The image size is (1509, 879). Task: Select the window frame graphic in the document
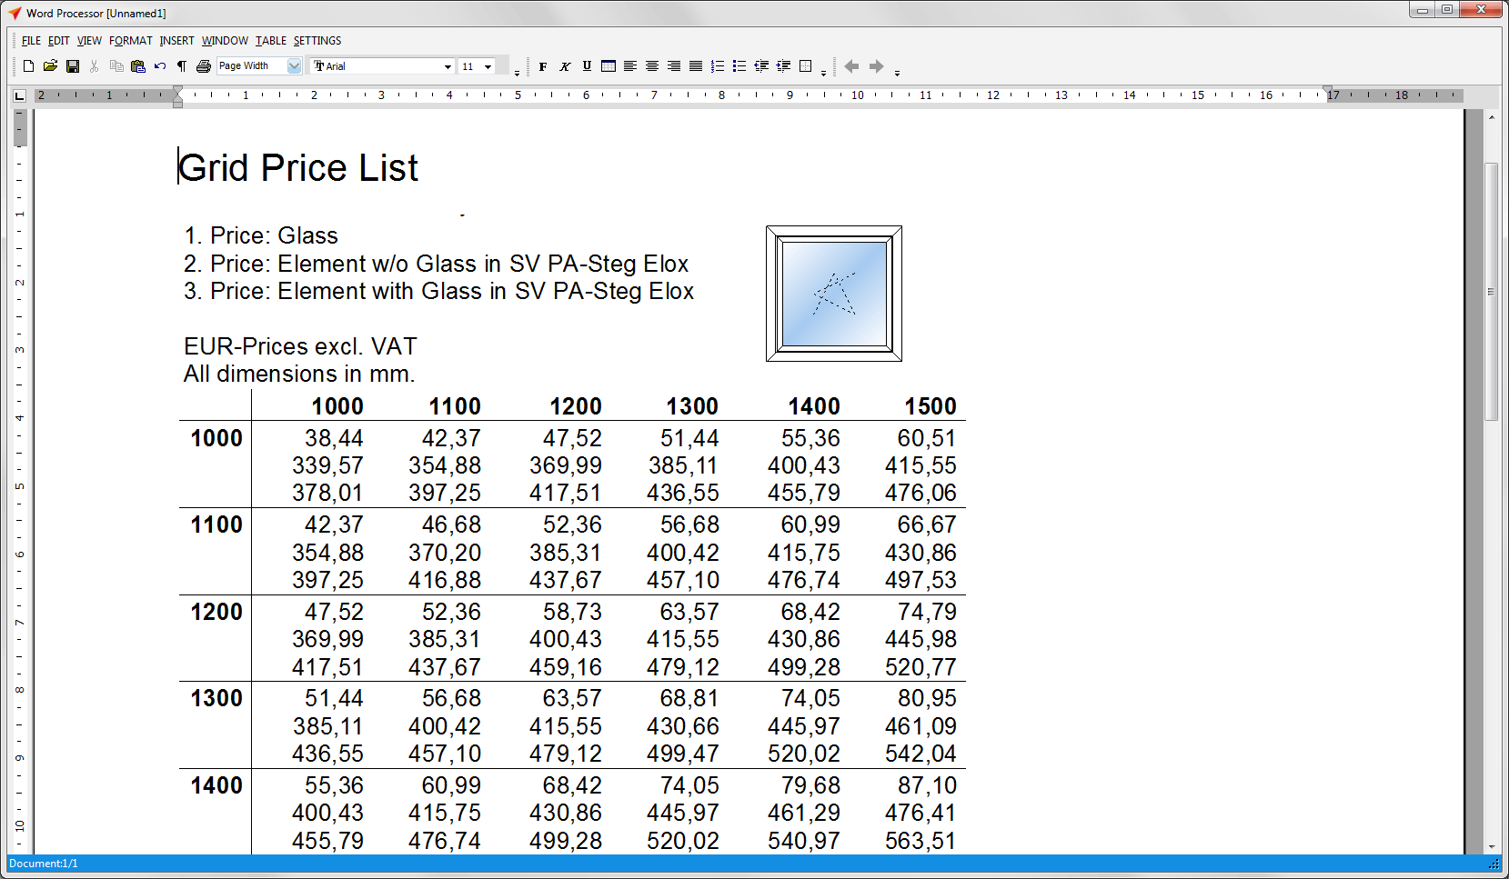[832, 293]
